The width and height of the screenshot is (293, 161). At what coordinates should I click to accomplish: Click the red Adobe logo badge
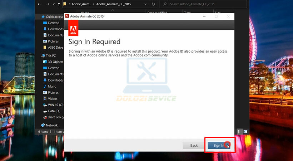(x=73, y=28)
